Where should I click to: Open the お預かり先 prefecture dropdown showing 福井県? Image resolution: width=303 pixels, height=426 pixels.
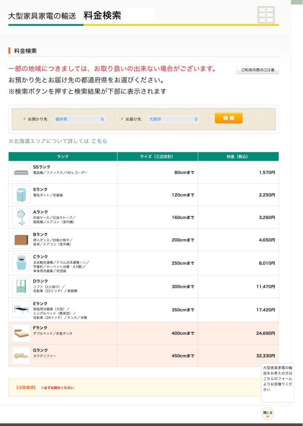click(x=79, y=118)
